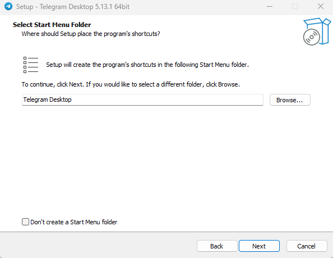Cancel the Telegram setup
Image resolution: width=333 pixels, height=258 pixels.
[307, 246]
